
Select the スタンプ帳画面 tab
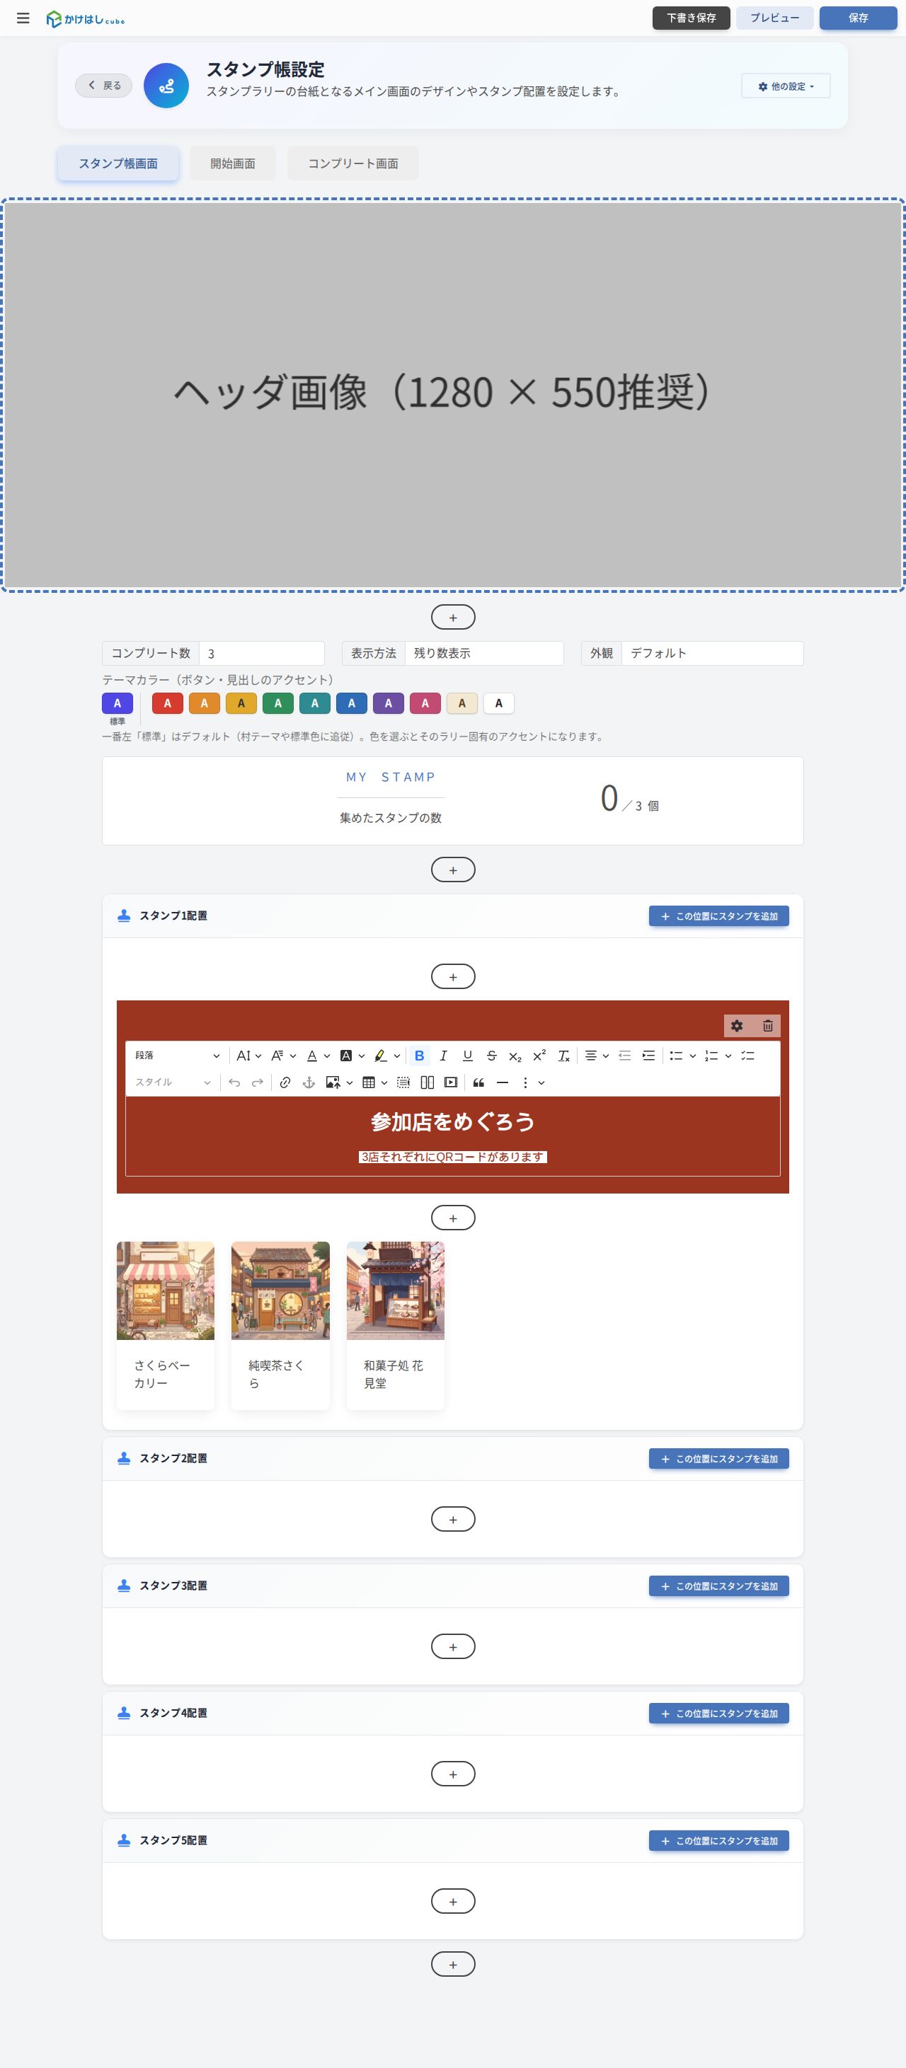(x=118, y=163)
